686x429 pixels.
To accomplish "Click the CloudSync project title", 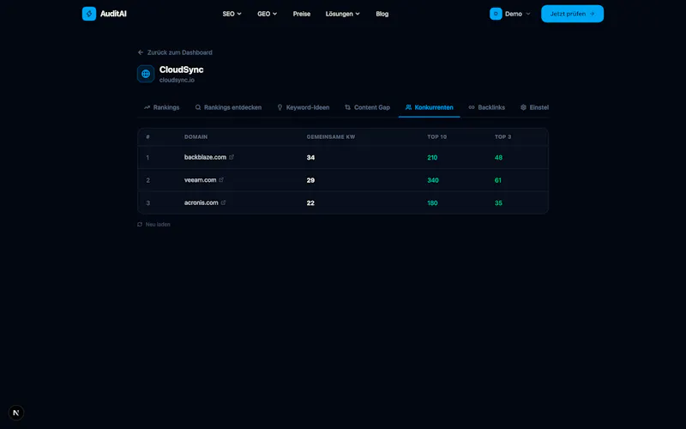I will click(181, 69).
